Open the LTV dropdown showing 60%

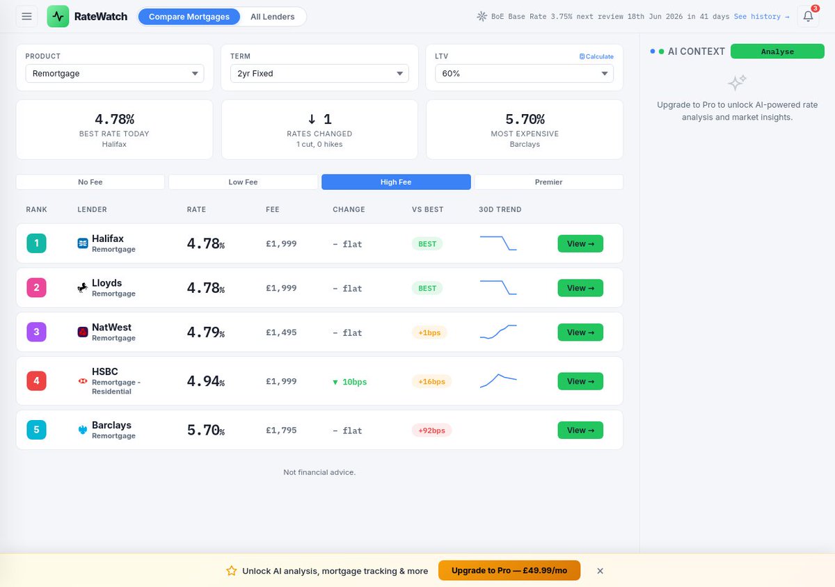tap(524, 73)
